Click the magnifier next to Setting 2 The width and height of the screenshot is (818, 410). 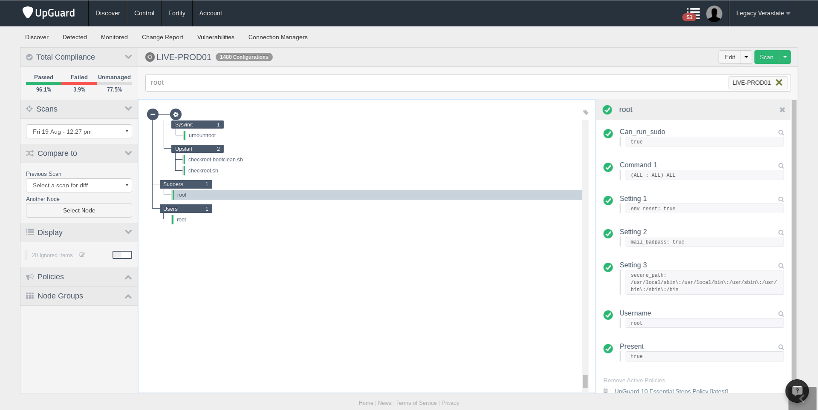point(781,232)
